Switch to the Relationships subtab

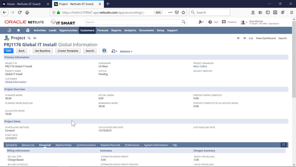(x=64, y=145)
